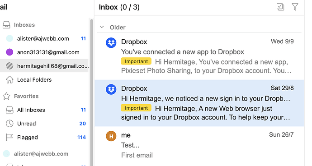Select the alister@ajwebb.com account section at bottom

[41, 154]
